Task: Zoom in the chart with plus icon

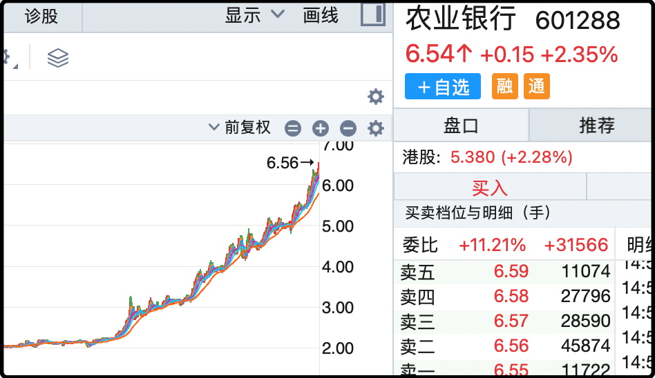Action: (x=320, y=128)
